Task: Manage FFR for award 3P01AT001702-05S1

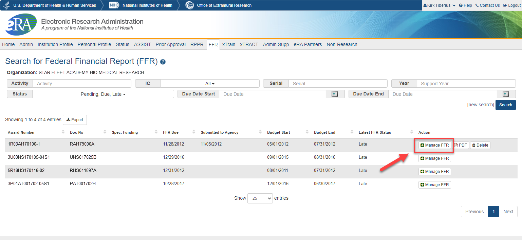Action: click(x=434, y=185)
